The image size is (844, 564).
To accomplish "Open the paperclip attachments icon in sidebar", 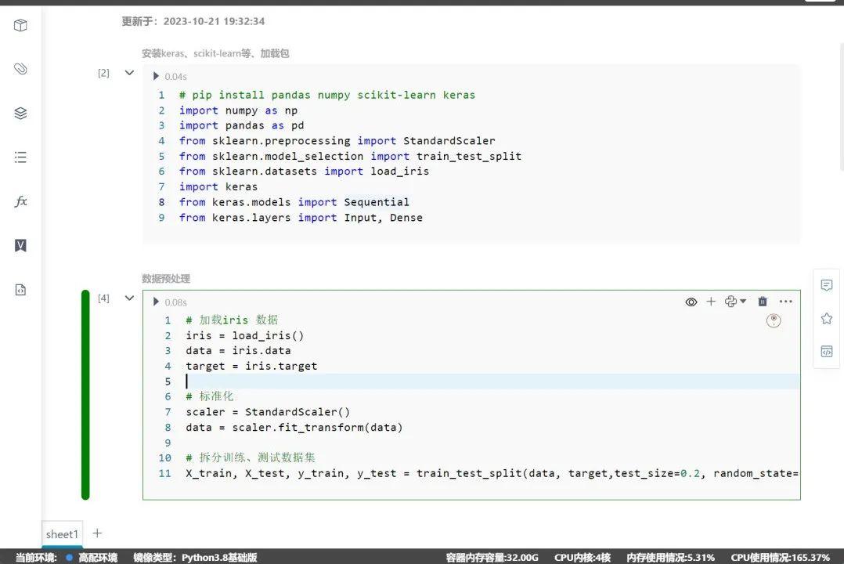I will (x=20, y=69).
